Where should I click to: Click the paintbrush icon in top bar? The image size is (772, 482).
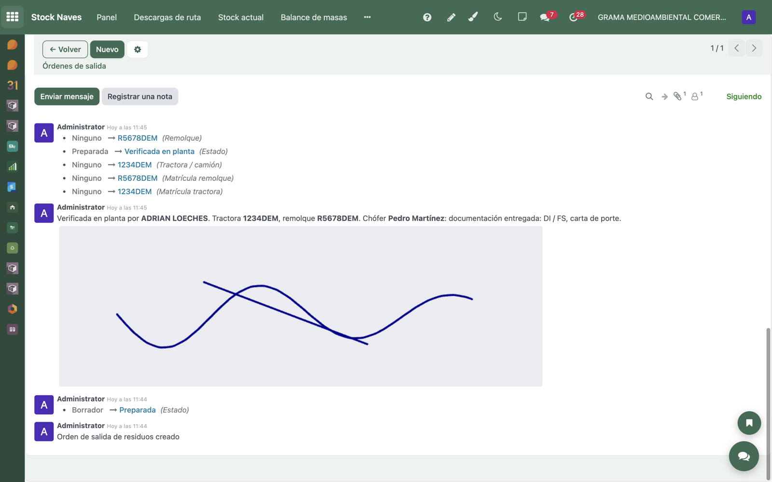pos(473,17)
